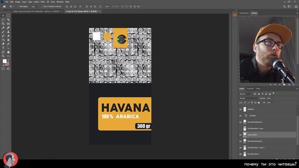The width and height of the screenshot is (299, 168).
Task: Select the Clone Stamp tool
Action: pyautogui.click(x=8, y=32)
